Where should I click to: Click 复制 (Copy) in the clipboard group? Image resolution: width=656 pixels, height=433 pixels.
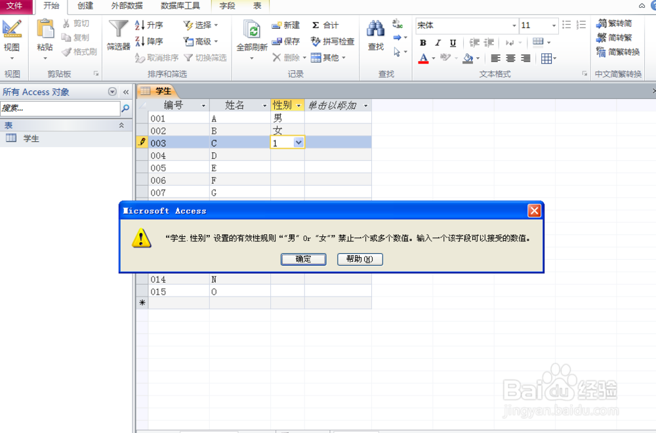75,37
